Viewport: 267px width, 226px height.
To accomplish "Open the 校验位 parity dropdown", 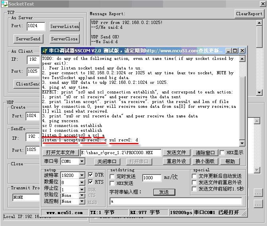I will tap(82, 195).
